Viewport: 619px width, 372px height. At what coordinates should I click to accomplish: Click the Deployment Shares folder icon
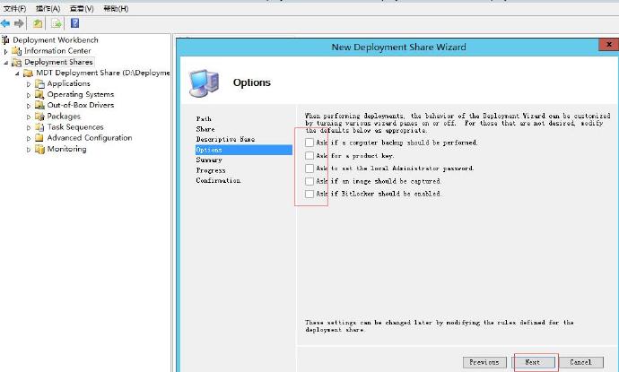(16, 62)
